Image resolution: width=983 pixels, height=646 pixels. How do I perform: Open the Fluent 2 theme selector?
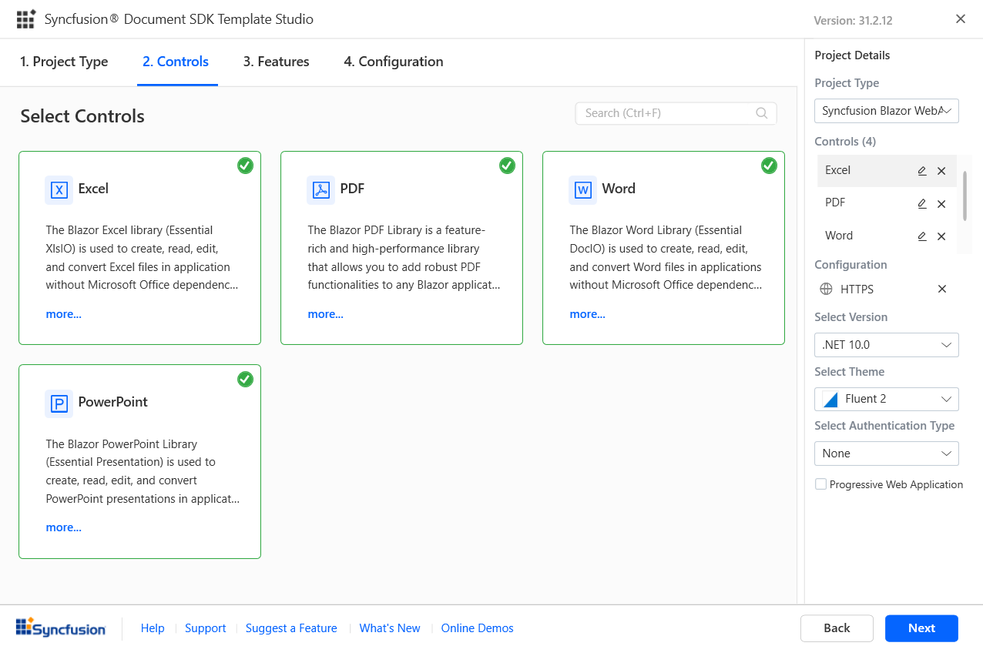click(x=886, y=399)
